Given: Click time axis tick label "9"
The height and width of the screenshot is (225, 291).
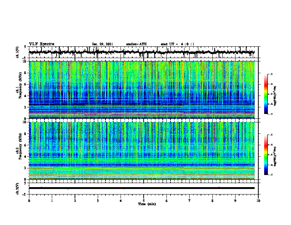Looking at the screenshot, I should coord(235,201).
